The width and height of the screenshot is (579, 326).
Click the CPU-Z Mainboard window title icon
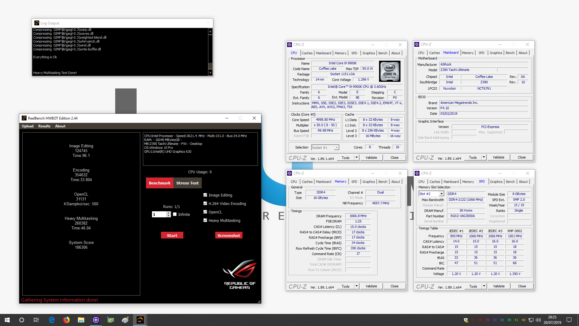tap(417, 44)
